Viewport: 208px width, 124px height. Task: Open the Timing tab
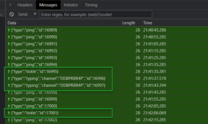pos(91,5)
